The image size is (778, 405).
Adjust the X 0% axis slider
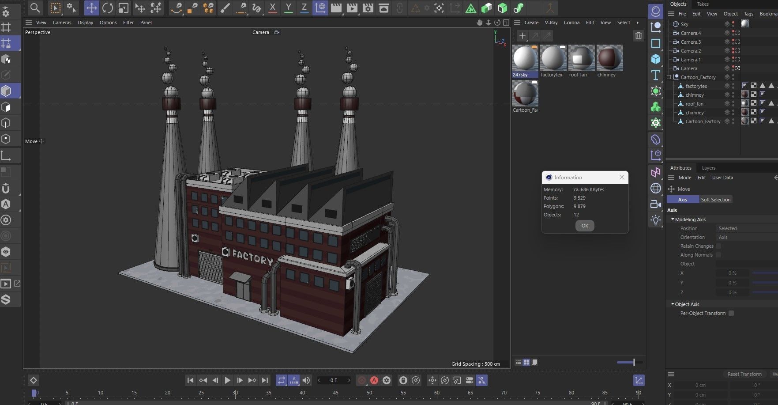click(x=765, y=273)
